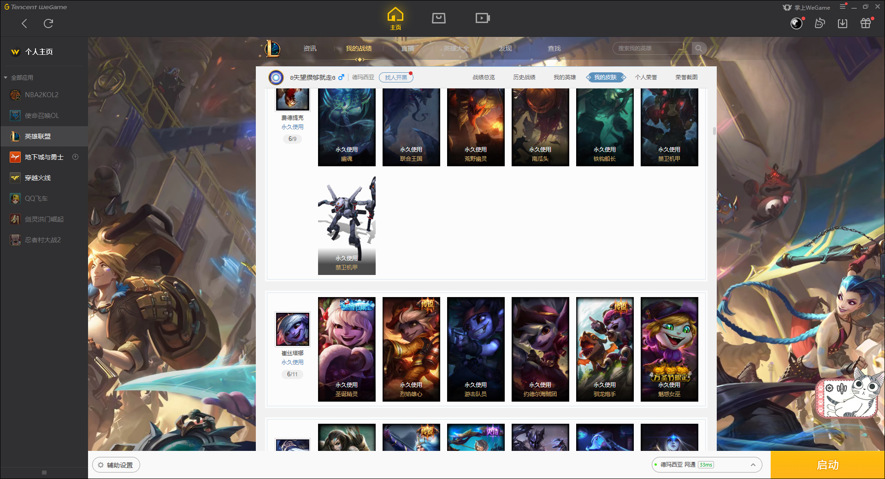
Task: Focus the 搜索我的英雄 search field
Action: (652, 48)
